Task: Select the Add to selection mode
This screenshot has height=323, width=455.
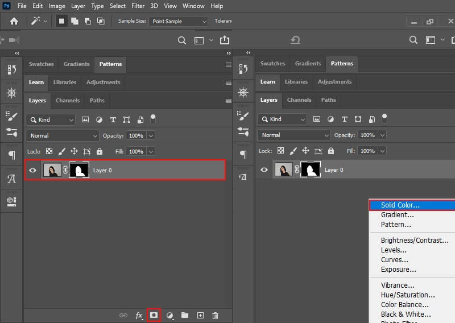Action: (x=75, y=21)
